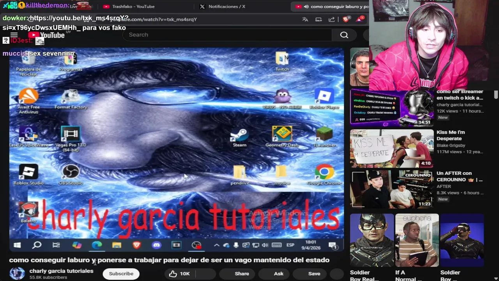The width and height of the screenshot is (499, 281).
Task: Open Task View from the taskbar
Action: (x=56, y=245)
